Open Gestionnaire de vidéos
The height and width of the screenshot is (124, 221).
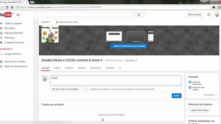click(x=67, y=22)
